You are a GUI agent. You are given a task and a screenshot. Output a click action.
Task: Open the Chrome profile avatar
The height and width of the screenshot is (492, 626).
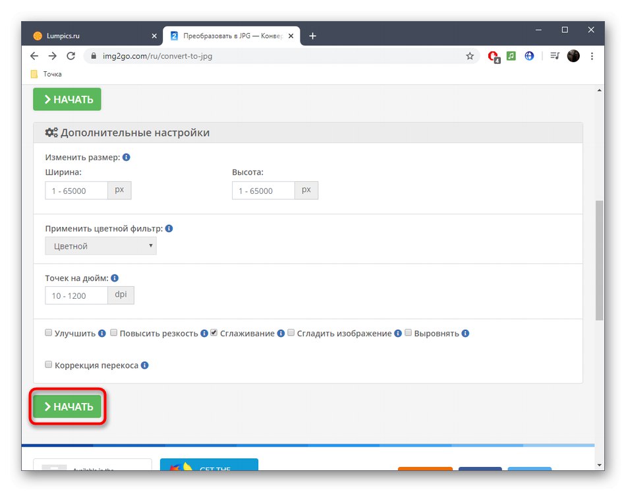[573, 56]
